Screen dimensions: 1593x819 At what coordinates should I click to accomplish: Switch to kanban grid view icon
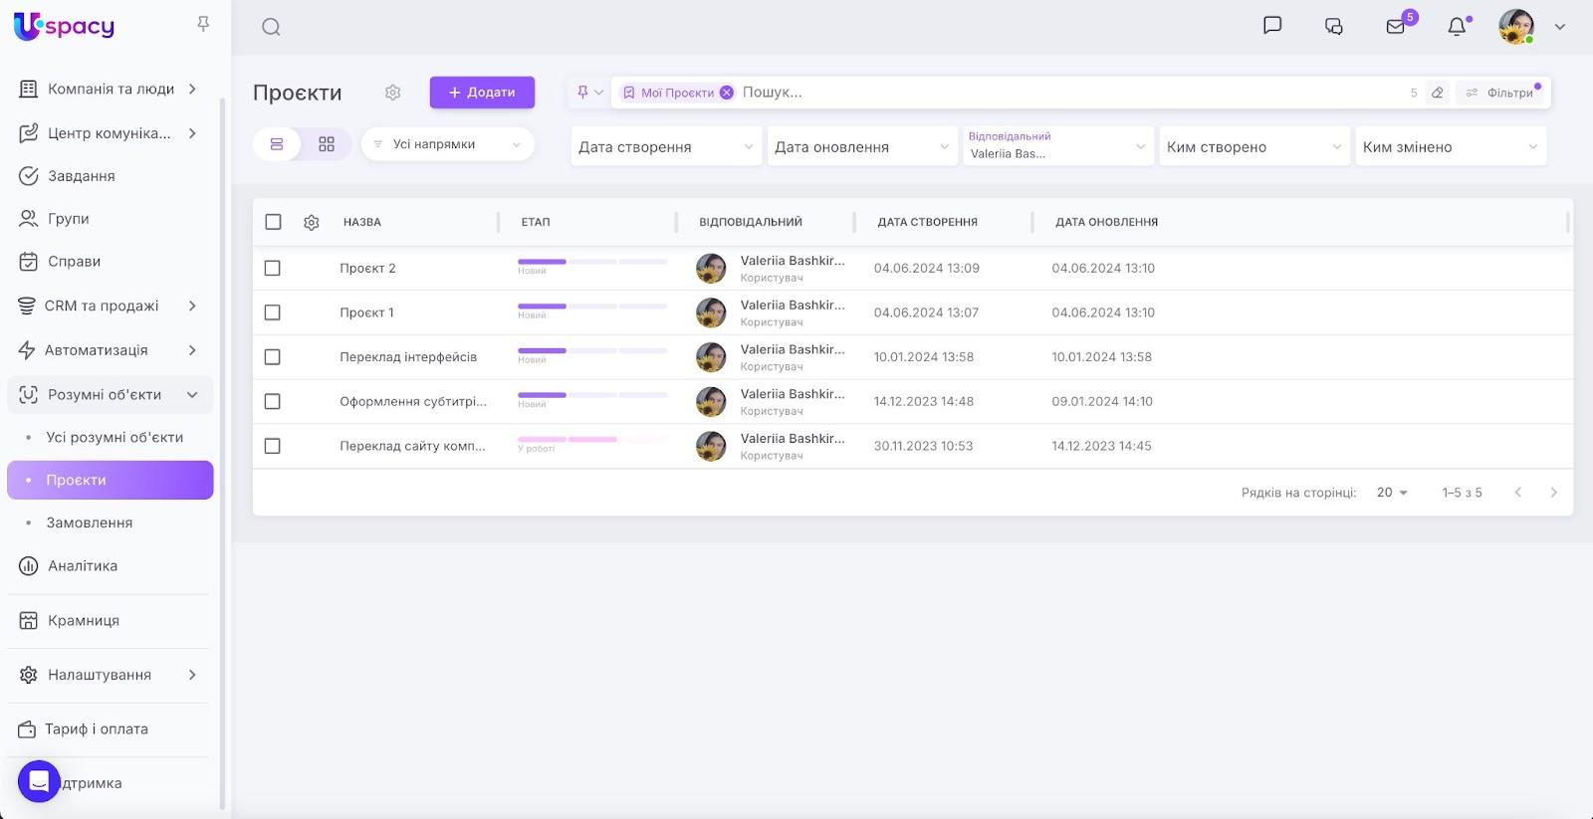(327, 144)
